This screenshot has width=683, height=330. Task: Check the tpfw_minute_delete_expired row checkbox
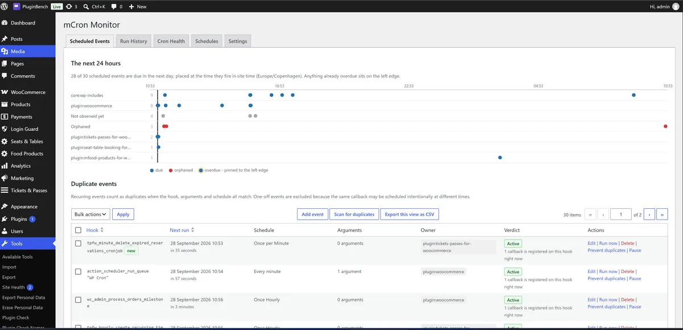click(79, 244)
